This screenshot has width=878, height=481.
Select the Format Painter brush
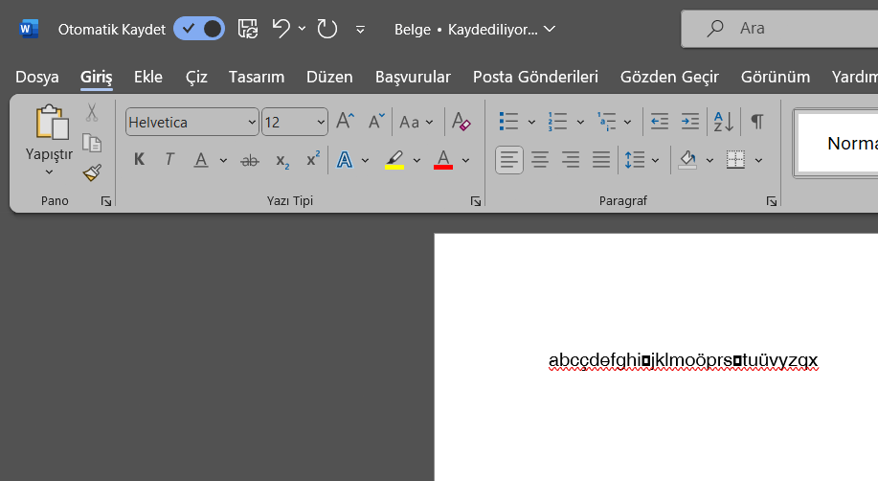(92, 172)
